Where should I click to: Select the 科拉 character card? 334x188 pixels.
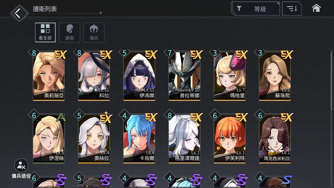click(x=94, y=76)
